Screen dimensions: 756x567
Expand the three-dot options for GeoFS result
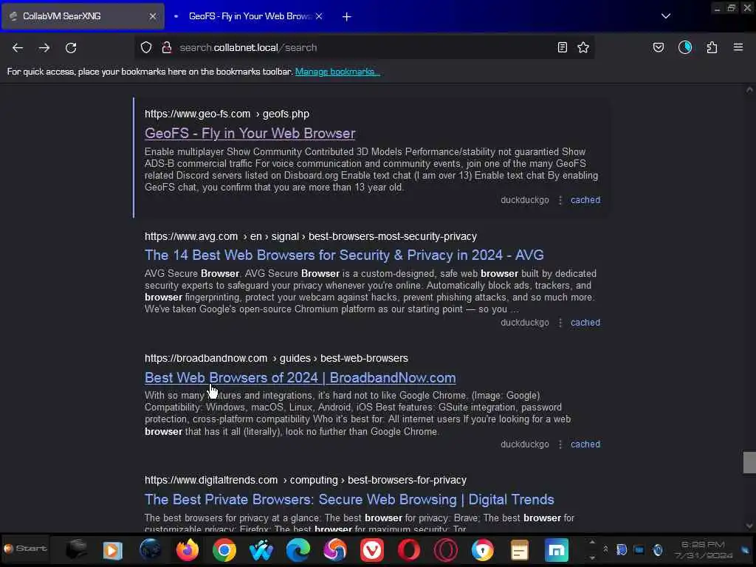pos(560,200)
